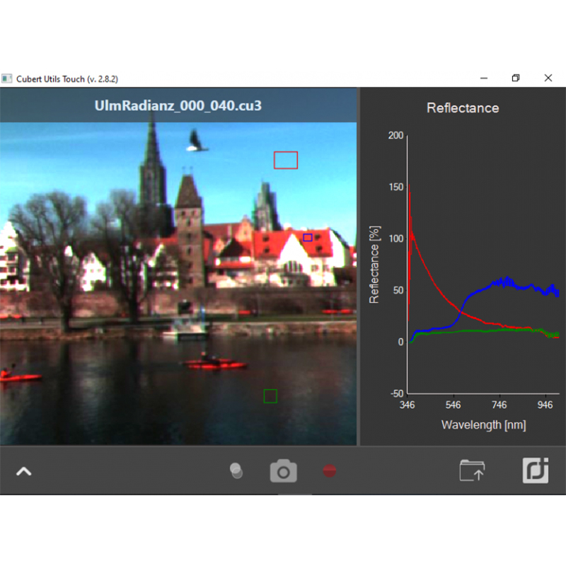Image resolution: width=566 pixels, height=566 pixels.
Task: Select the green ROI square on the water
Action: 270,396
